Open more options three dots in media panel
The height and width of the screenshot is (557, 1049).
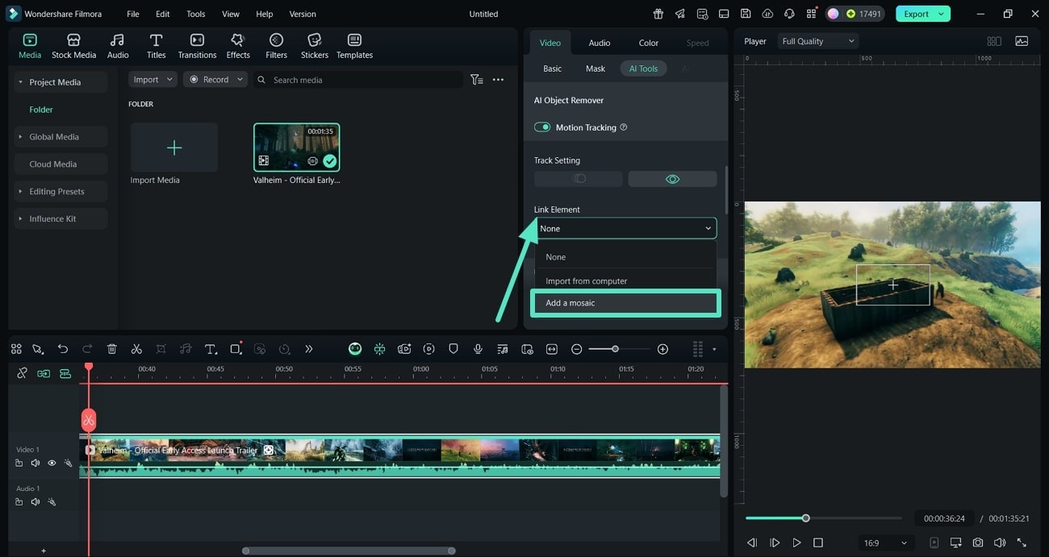tap(498, 80)
